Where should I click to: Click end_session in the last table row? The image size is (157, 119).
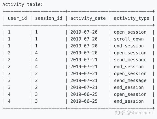point(129,101)
